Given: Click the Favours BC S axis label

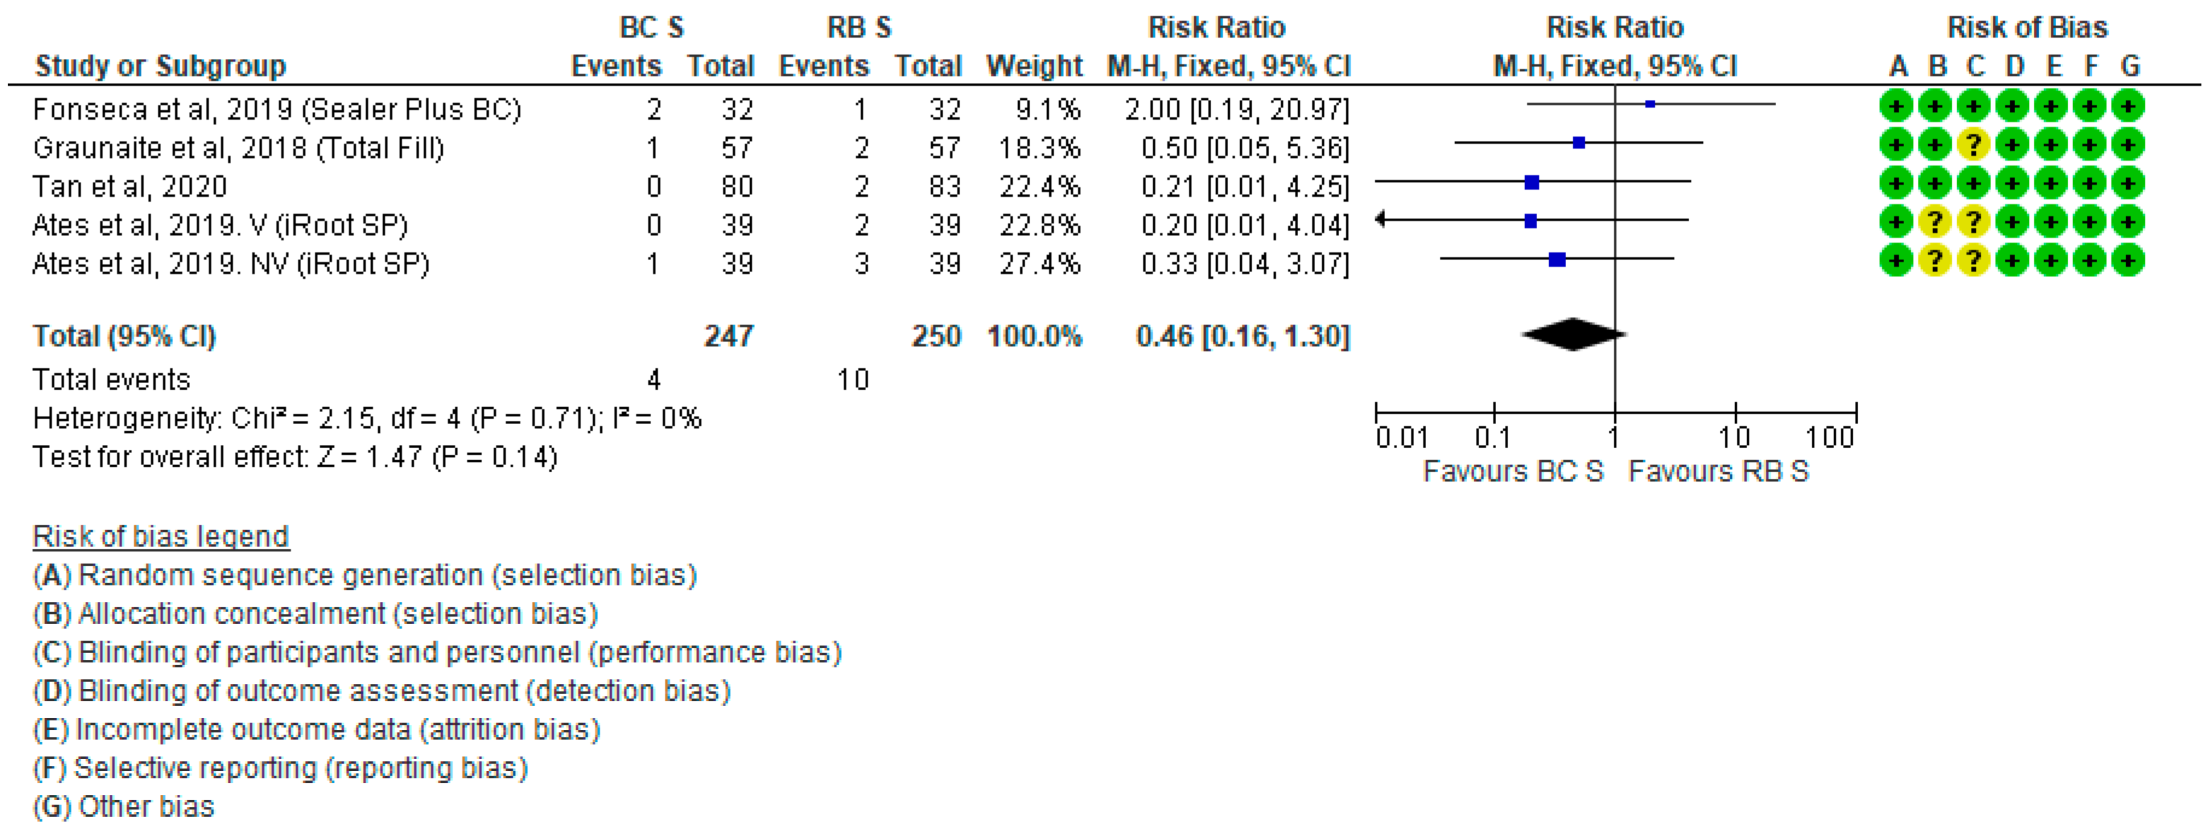Looking at the screenshot, I should (1513, 471).
